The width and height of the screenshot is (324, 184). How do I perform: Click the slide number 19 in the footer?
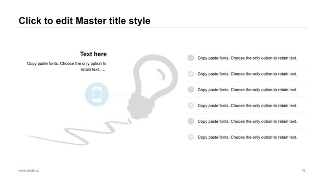304,171
